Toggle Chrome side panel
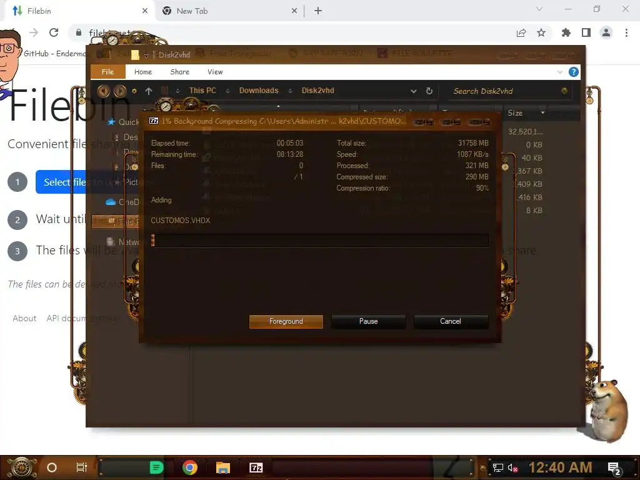The height and width of the screenshot is (480, 640). (x=586, y=32)
